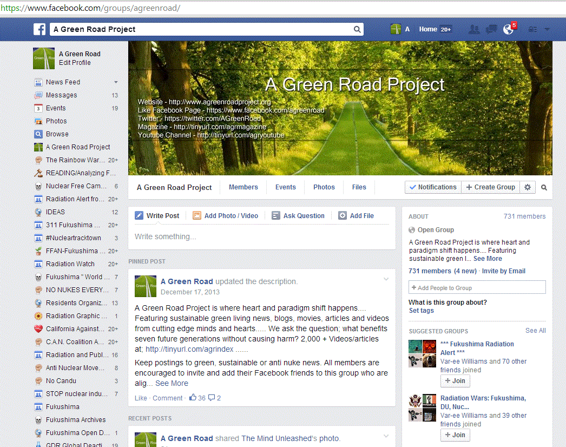Click the 731 members link in About header
Image resolution: width=566 pixels, height=447 pixels.
point(524,216)
